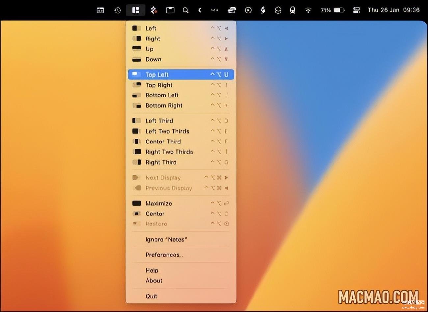428x312 pixels.
Task: Choose Bottom Right quarter option
Action: 181,105
